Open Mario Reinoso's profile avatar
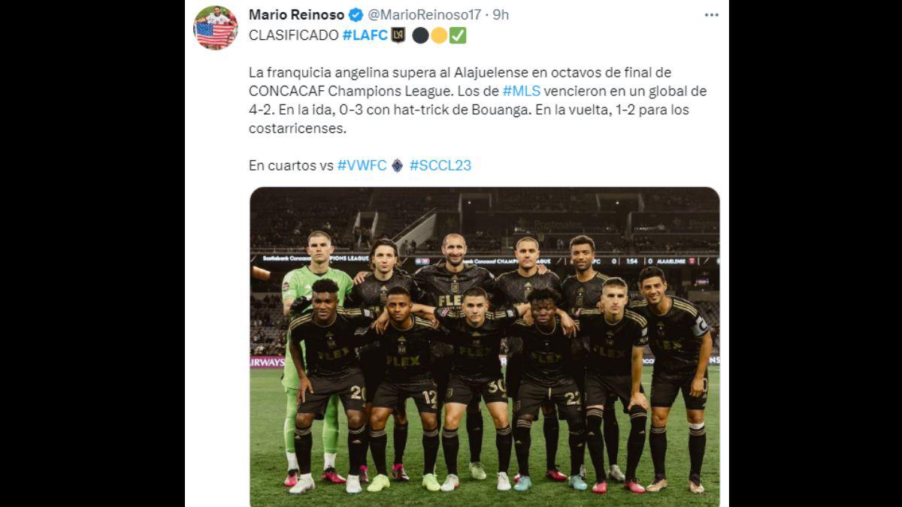Viewport: 902px width, 507px height. click(x=216, y=28)
